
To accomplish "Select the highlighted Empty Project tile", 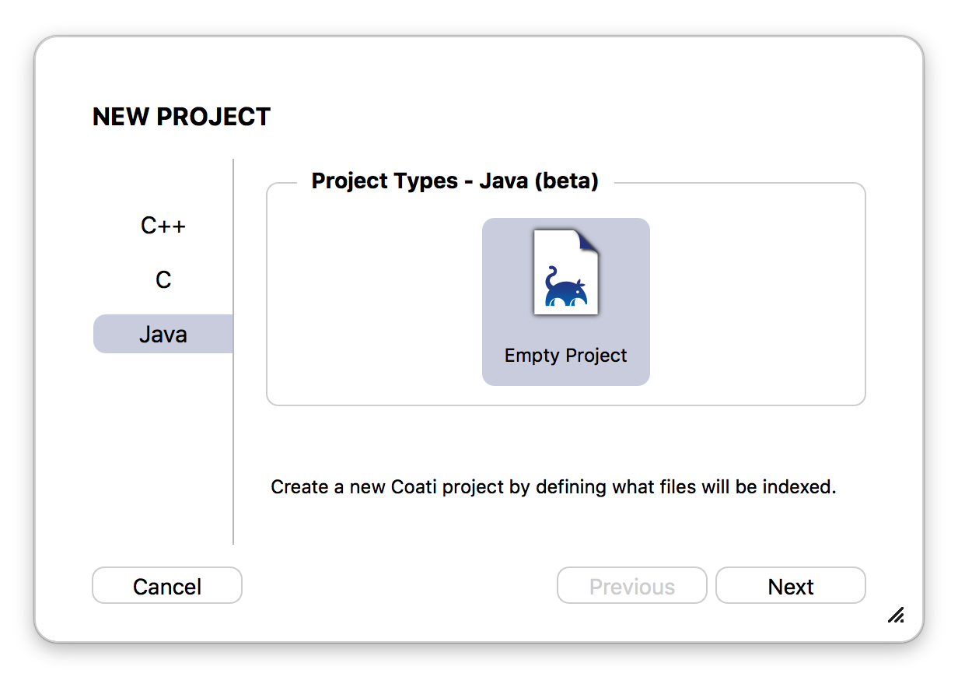I will pos(566,302).
